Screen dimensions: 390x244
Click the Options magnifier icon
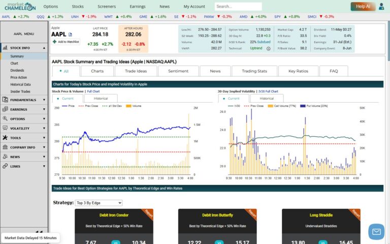coord(5,118)
